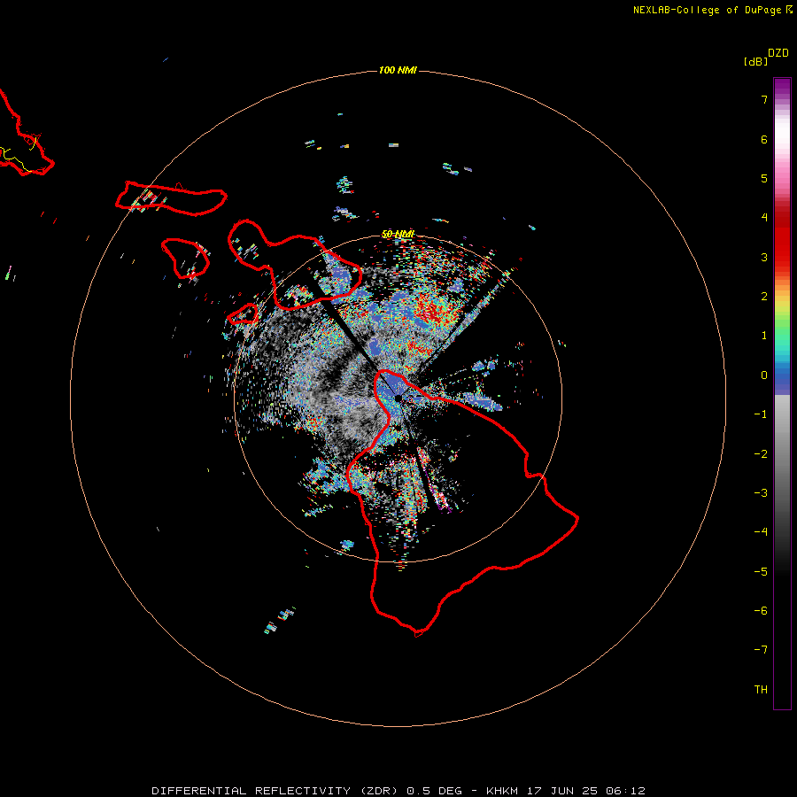
Task: Click the 2 value on the color scale
Action: point(764,297)
